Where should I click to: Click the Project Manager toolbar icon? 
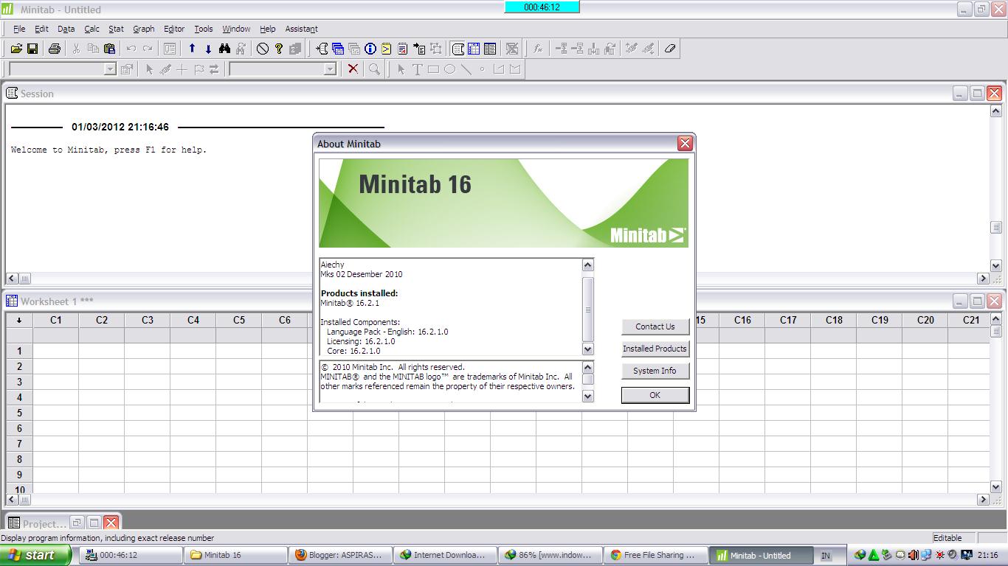tap(490, 49)
